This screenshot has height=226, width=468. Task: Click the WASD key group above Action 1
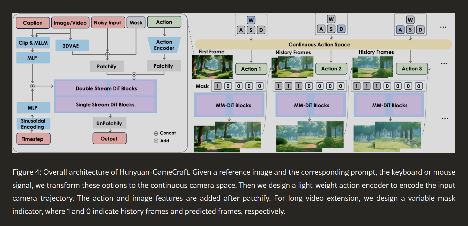251,25
